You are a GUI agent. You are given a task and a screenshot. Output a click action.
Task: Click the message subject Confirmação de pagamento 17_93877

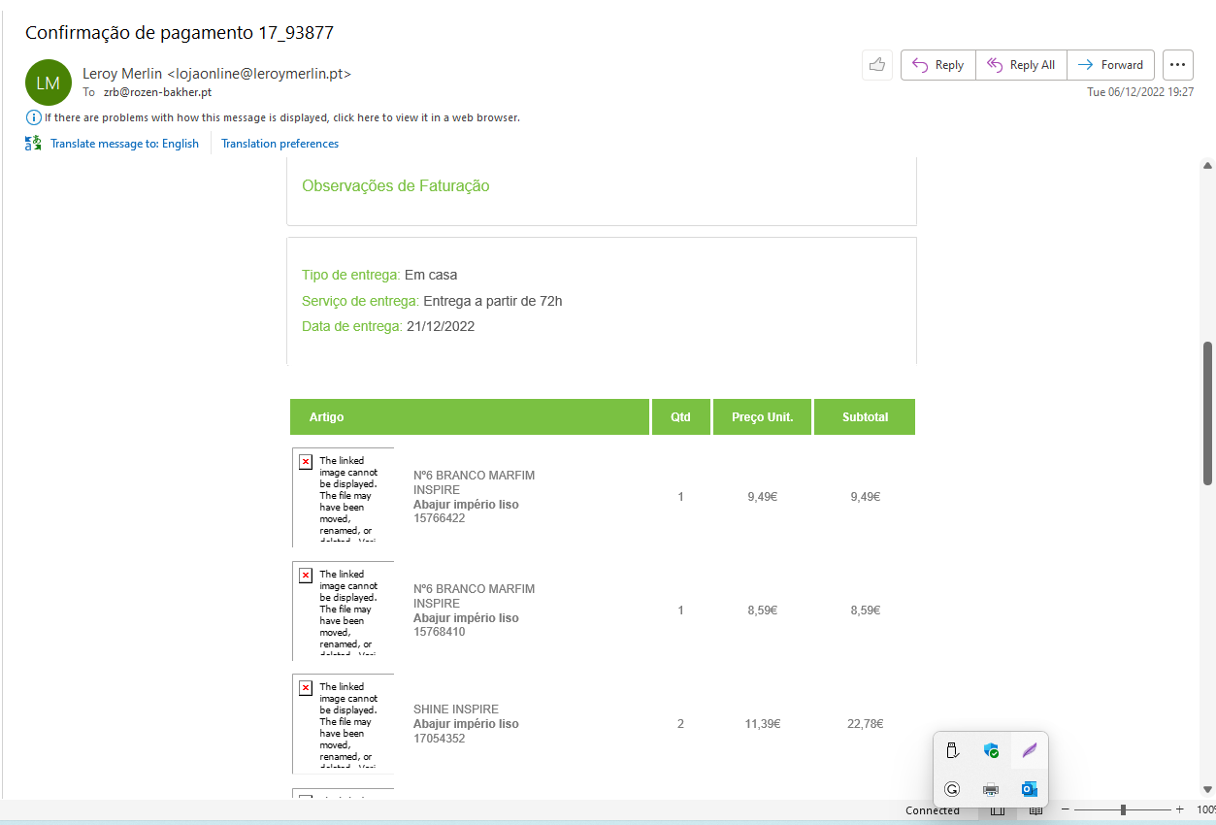(180, 32)
